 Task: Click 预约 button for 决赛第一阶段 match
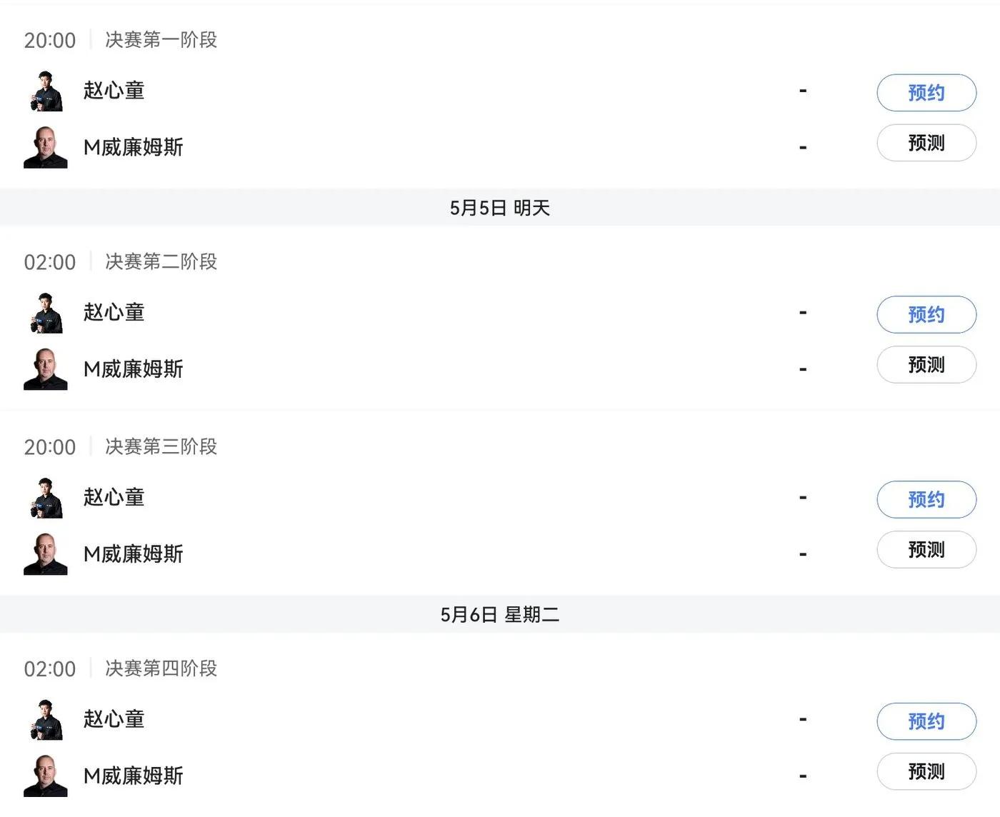coord(926,93)
